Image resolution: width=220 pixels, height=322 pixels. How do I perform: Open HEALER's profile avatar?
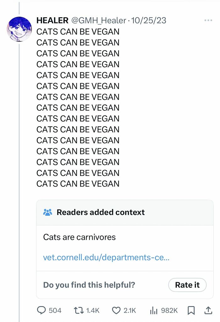click(x=20, y=29)
